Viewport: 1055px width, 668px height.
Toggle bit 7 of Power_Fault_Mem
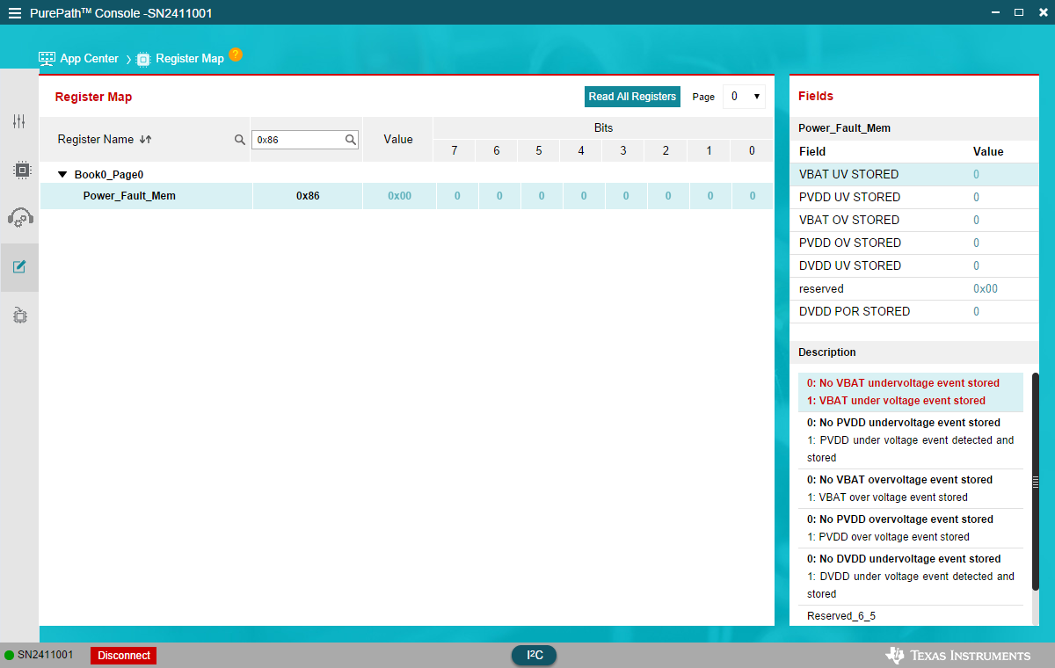click(457, 196)
